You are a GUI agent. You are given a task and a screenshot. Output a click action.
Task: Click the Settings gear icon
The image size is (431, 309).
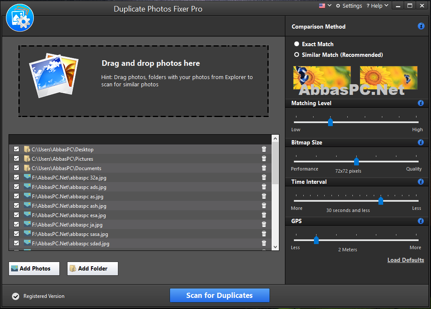click(x=338, y=6)
